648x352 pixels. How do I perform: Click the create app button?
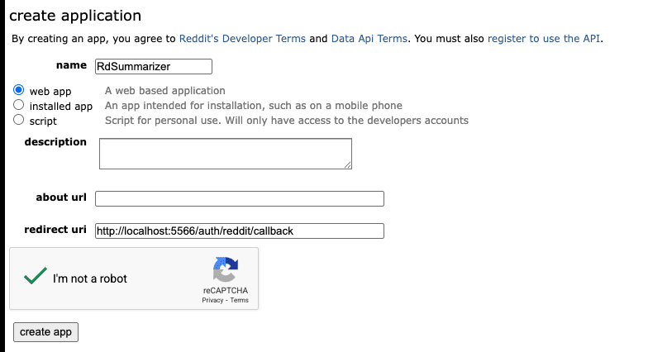[x=45, y=332]
